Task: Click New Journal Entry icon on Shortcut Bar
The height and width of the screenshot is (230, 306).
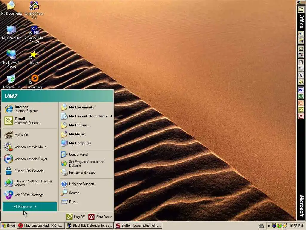Action: click(301, 75)
